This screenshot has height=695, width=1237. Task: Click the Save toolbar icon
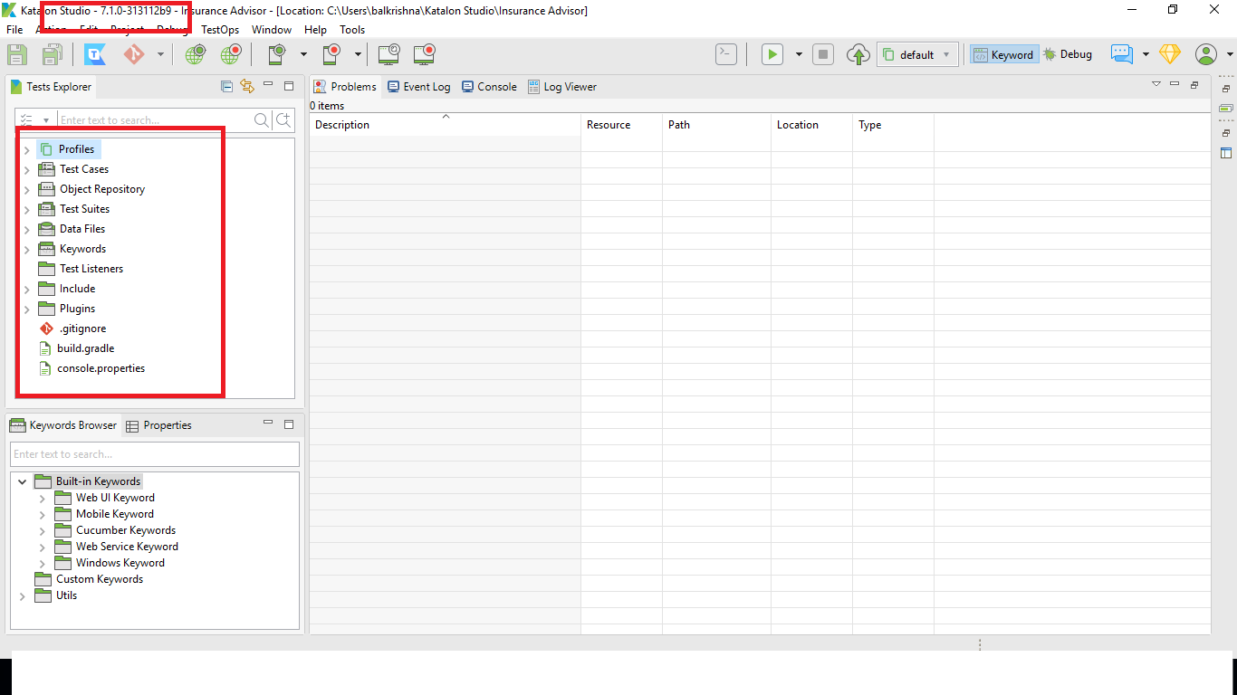[17, 54]
